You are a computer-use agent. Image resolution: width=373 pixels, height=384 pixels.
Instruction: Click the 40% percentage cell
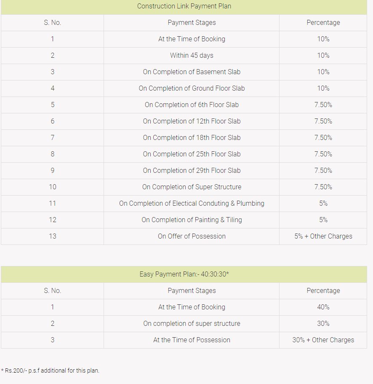323,307
